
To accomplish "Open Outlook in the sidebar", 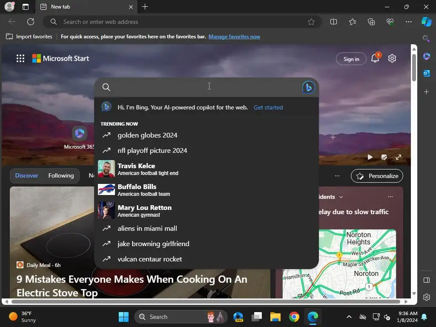I will [x=426, y=73].
